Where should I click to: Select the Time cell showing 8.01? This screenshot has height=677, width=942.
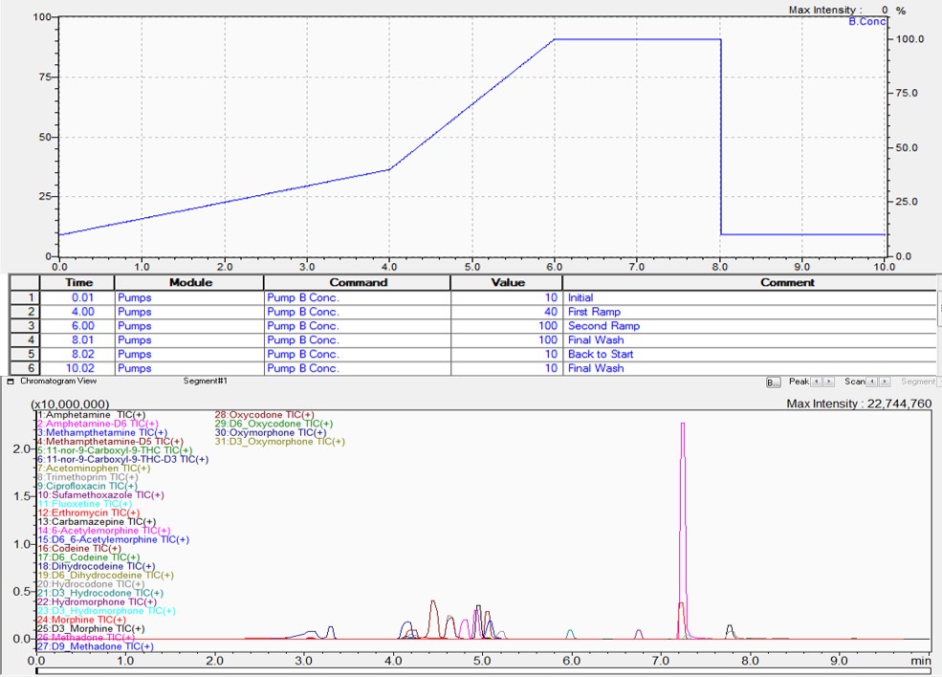tap(77, 340)
